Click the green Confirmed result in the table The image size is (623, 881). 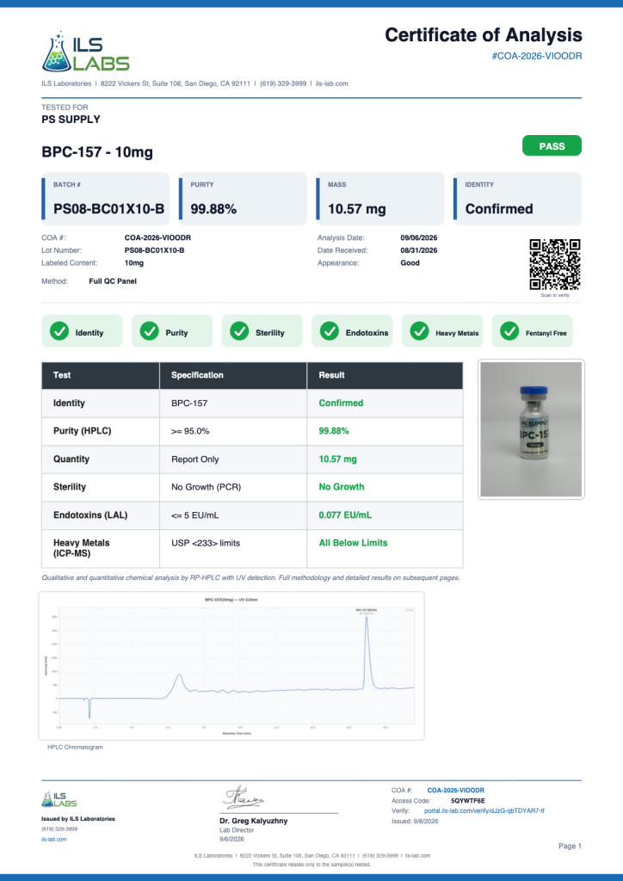(x=341, y=404)
